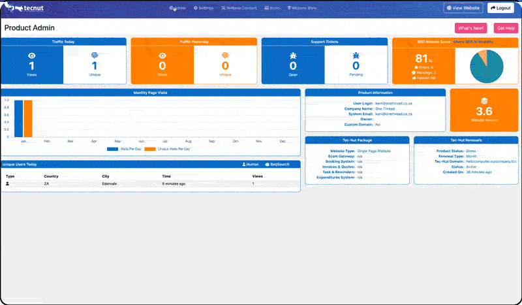Click the 3.6 website version number
The width and height of the screenshot is (522, 305).
[484, 111]
